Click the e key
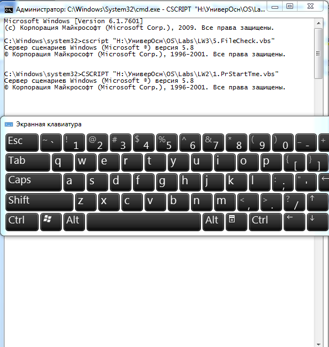Screen dimensions: 329x347 109,162
